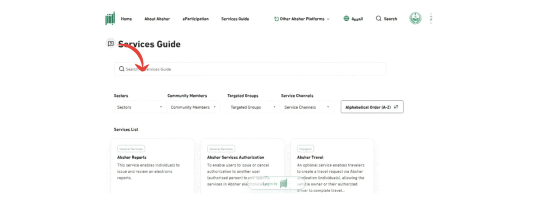Click the refresh icon beside Other Absher Platforms

tap(276, 19)
